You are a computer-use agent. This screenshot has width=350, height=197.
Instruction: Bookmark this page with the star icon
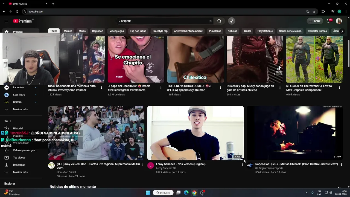pos(314,11)
